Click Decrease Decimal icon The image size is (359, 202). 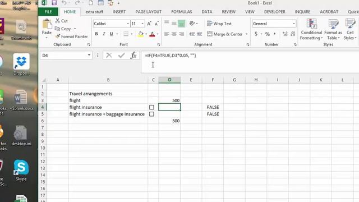(x=293, y=34)
